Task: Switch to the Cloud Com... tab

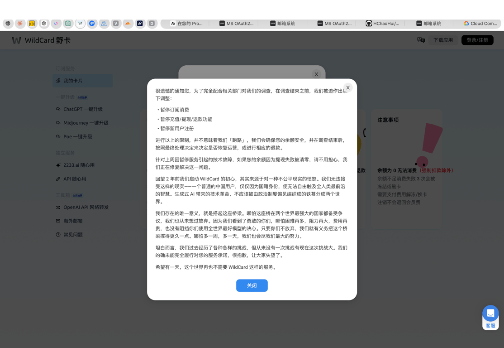Action: [x=480, y=24]
